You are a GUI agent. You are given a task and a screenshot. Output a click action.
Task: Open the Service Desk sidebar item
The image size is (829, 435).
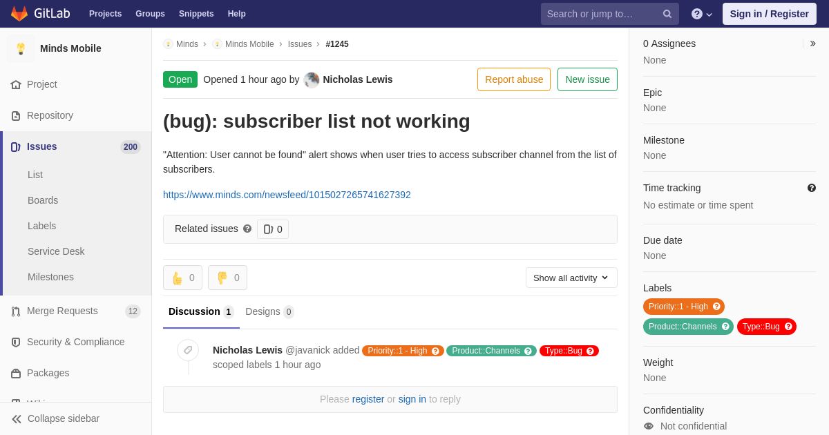(56, 251)
